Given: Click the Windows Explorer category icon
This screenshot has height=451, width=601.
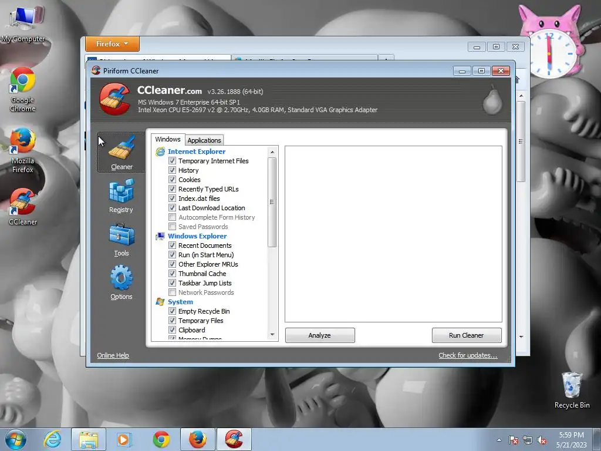Looking at the screenshot, I should [160, 236].
